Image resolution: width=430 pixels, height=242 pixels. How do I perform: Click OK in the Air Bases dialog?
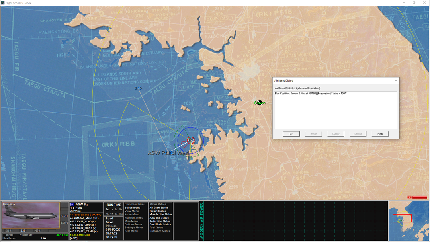tap(291, 133)
